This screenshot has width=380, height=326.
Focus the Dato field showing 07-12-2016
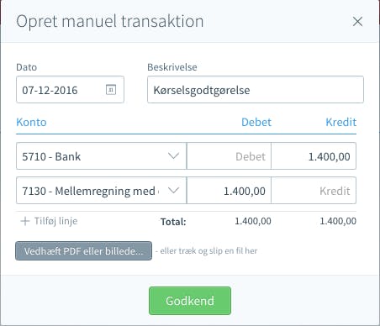point(70,90)
